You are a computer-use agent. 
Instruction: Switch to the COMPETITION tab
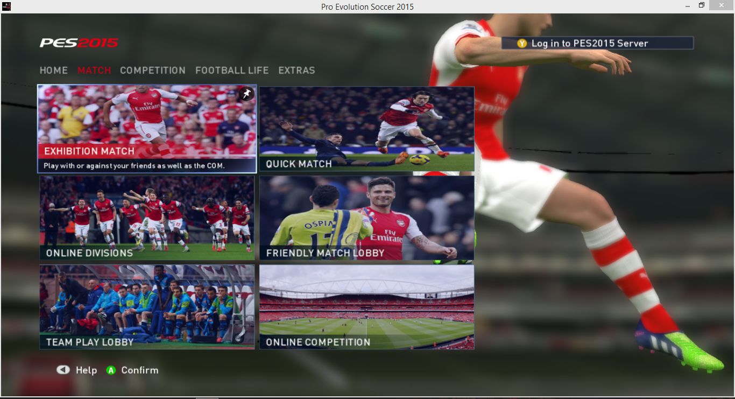click(x=153, y=71)
